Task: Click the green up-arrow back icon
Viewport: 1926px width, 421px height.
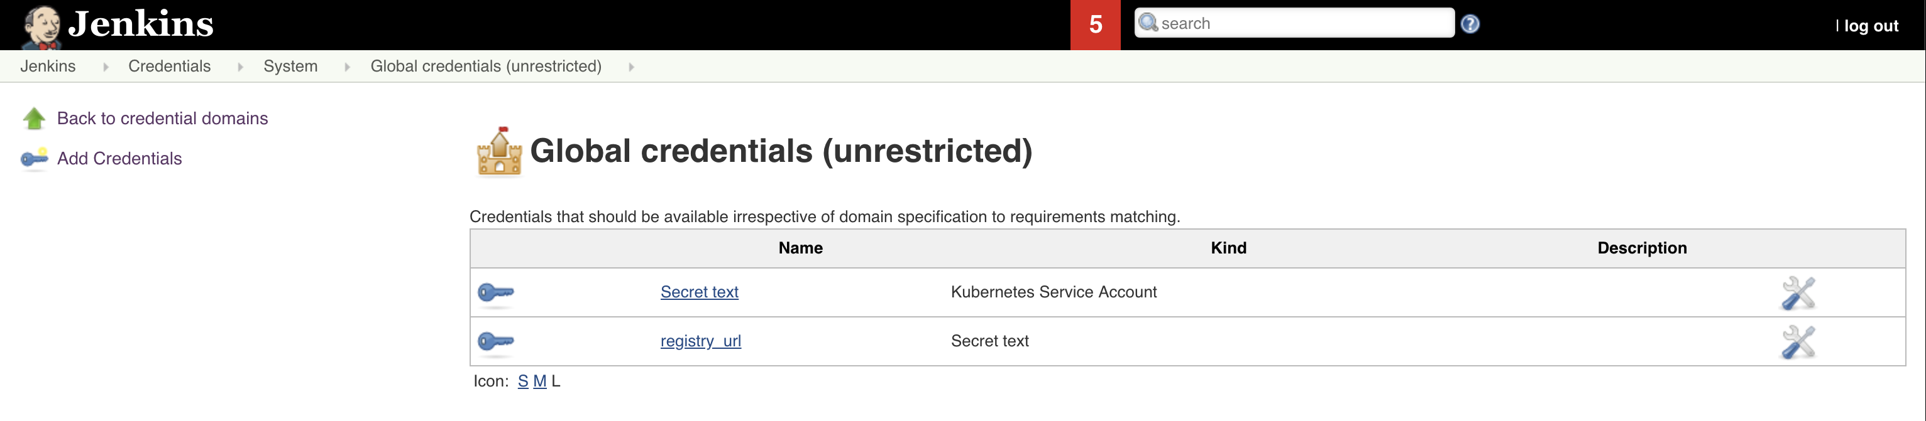Action: (35, 118)
